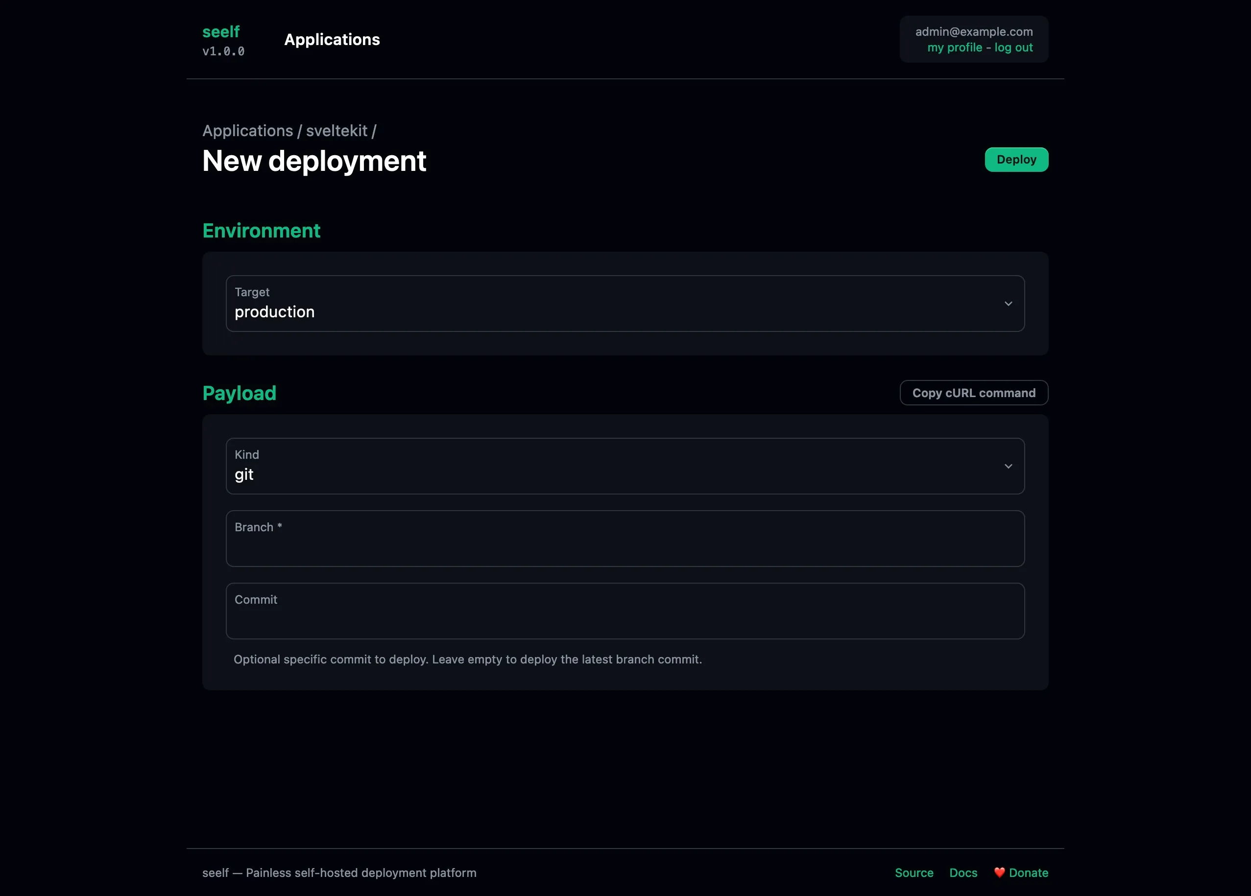Click the v1.0.0 version label

pyautogui.click(x=223, y=51)
